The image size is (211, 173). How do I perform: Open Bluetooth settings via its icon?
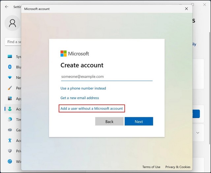click(x=10, y=67)
